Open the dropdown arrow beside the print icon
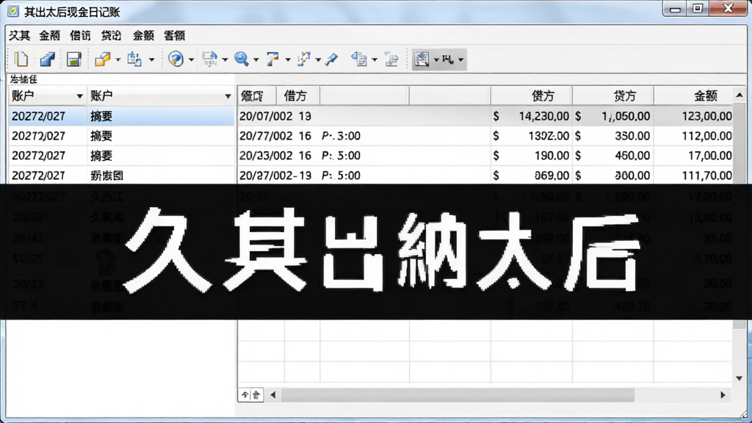Image resolution: width=752 pixels, height=423 pixels. coord(225,60)
